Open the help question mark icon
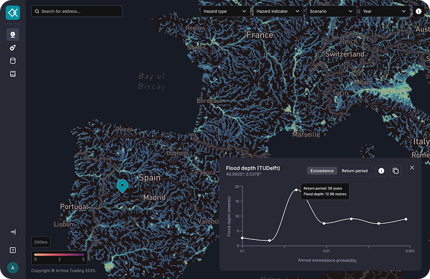The height and width of the screenshot is (279, 430). [13, 250]
